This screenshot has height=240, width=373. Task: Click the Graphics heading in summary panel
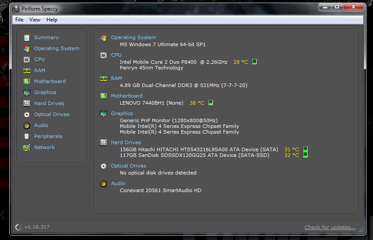(122, 113)
